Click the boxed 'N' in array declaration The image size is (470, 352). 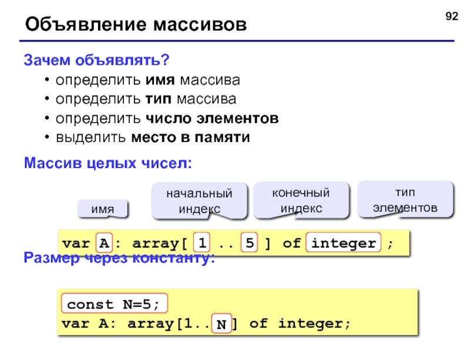(x=221, y=324)
